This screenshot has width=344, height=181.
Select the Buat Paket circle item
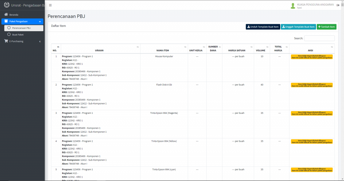click(x=9, y=35)
